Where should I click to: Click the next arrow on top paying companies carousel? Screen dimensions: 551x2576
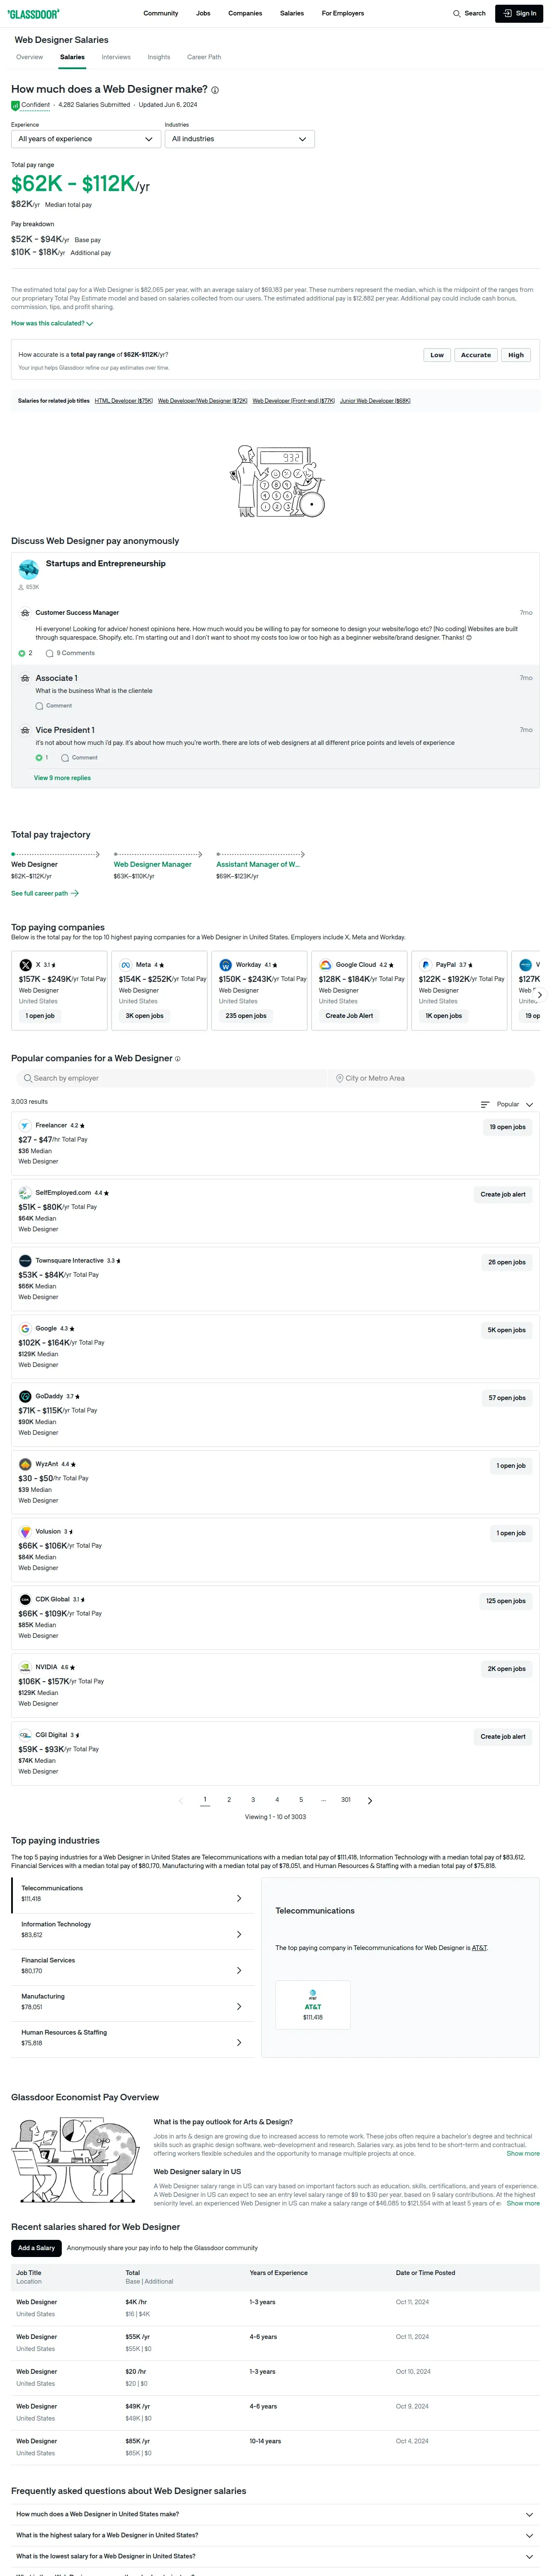(x=540, y=995)
